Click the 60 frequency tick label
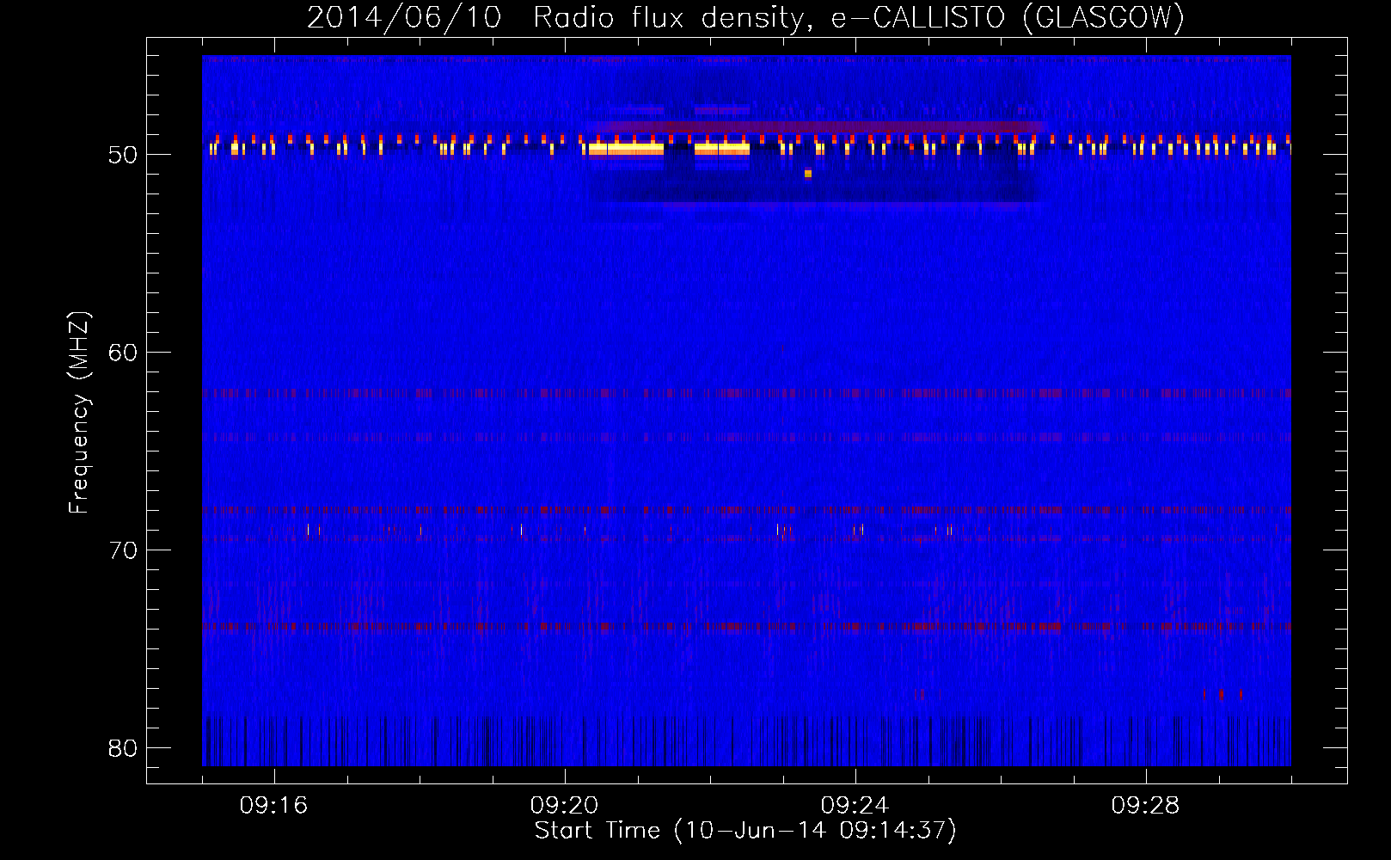This screenshot has height=860, width=1391. [x=124, y=353]
